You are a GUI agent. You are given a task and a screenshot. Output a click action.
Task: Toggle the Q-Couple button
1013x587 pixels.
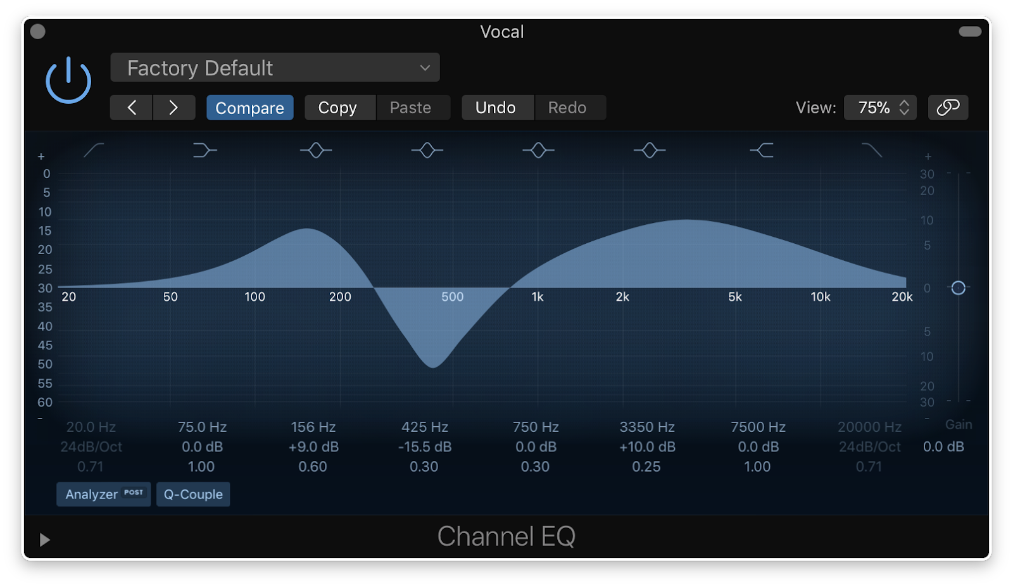click(193, 494)
